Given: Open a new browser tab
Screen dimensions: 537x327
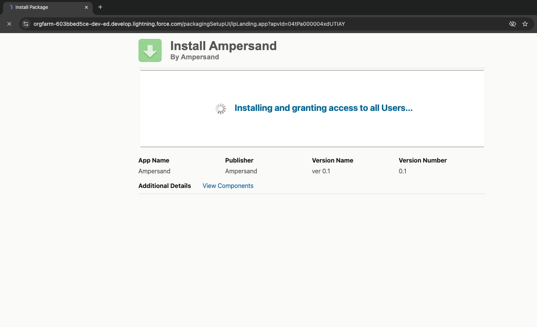Looking at the screenshot, I should [x=100, y=7].
